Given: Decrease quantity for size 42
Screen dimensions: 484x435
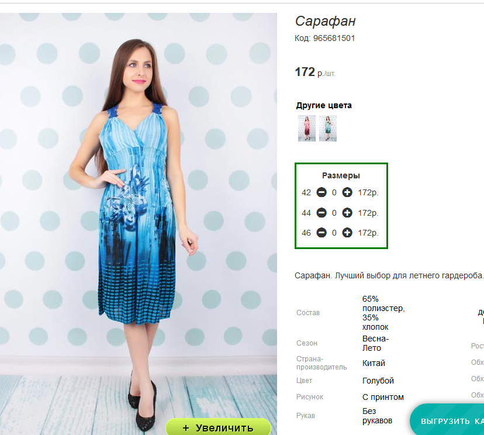Looking at the screenshot, I should click(321, 192).
